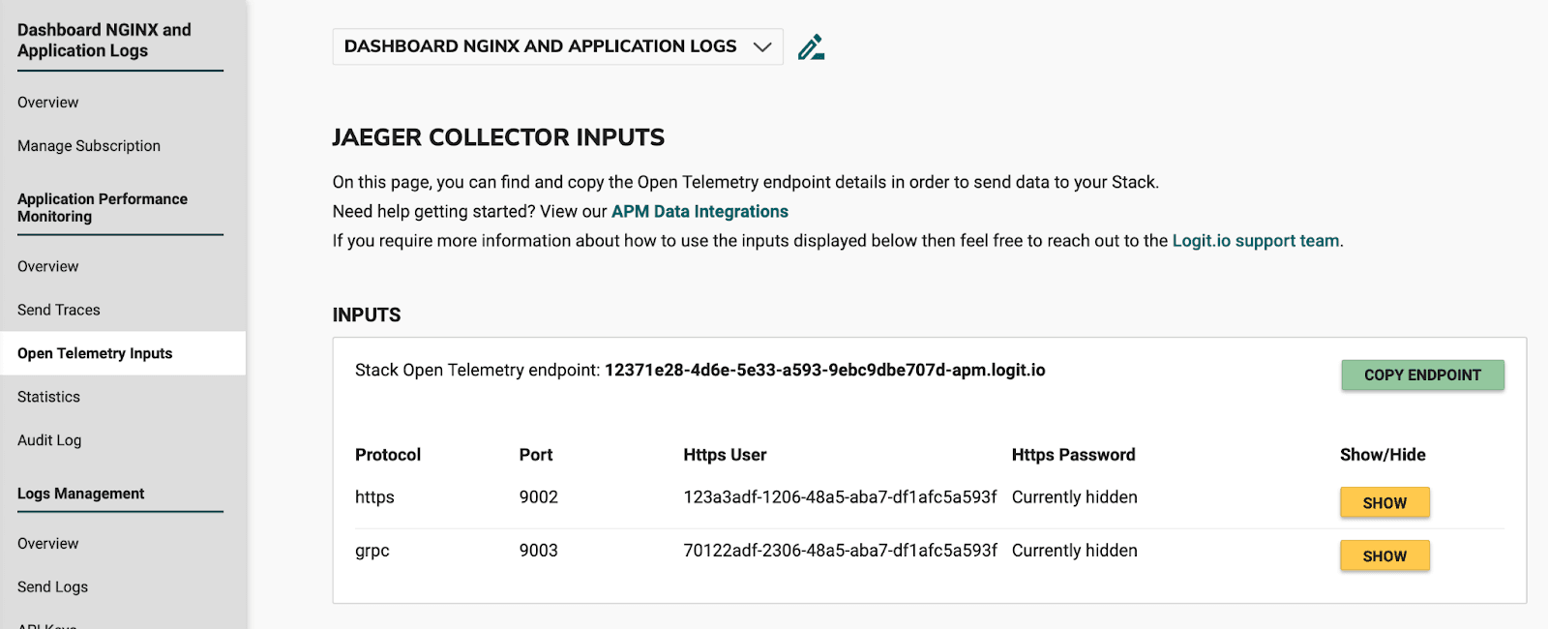
Task: Open Overview under Logs Management
Action: click(48, 544)
